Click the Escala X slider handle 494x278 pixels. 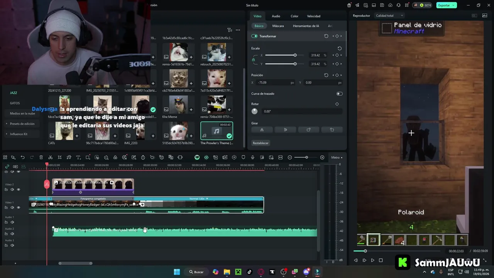pyautogui.click(x=295, y=55)
